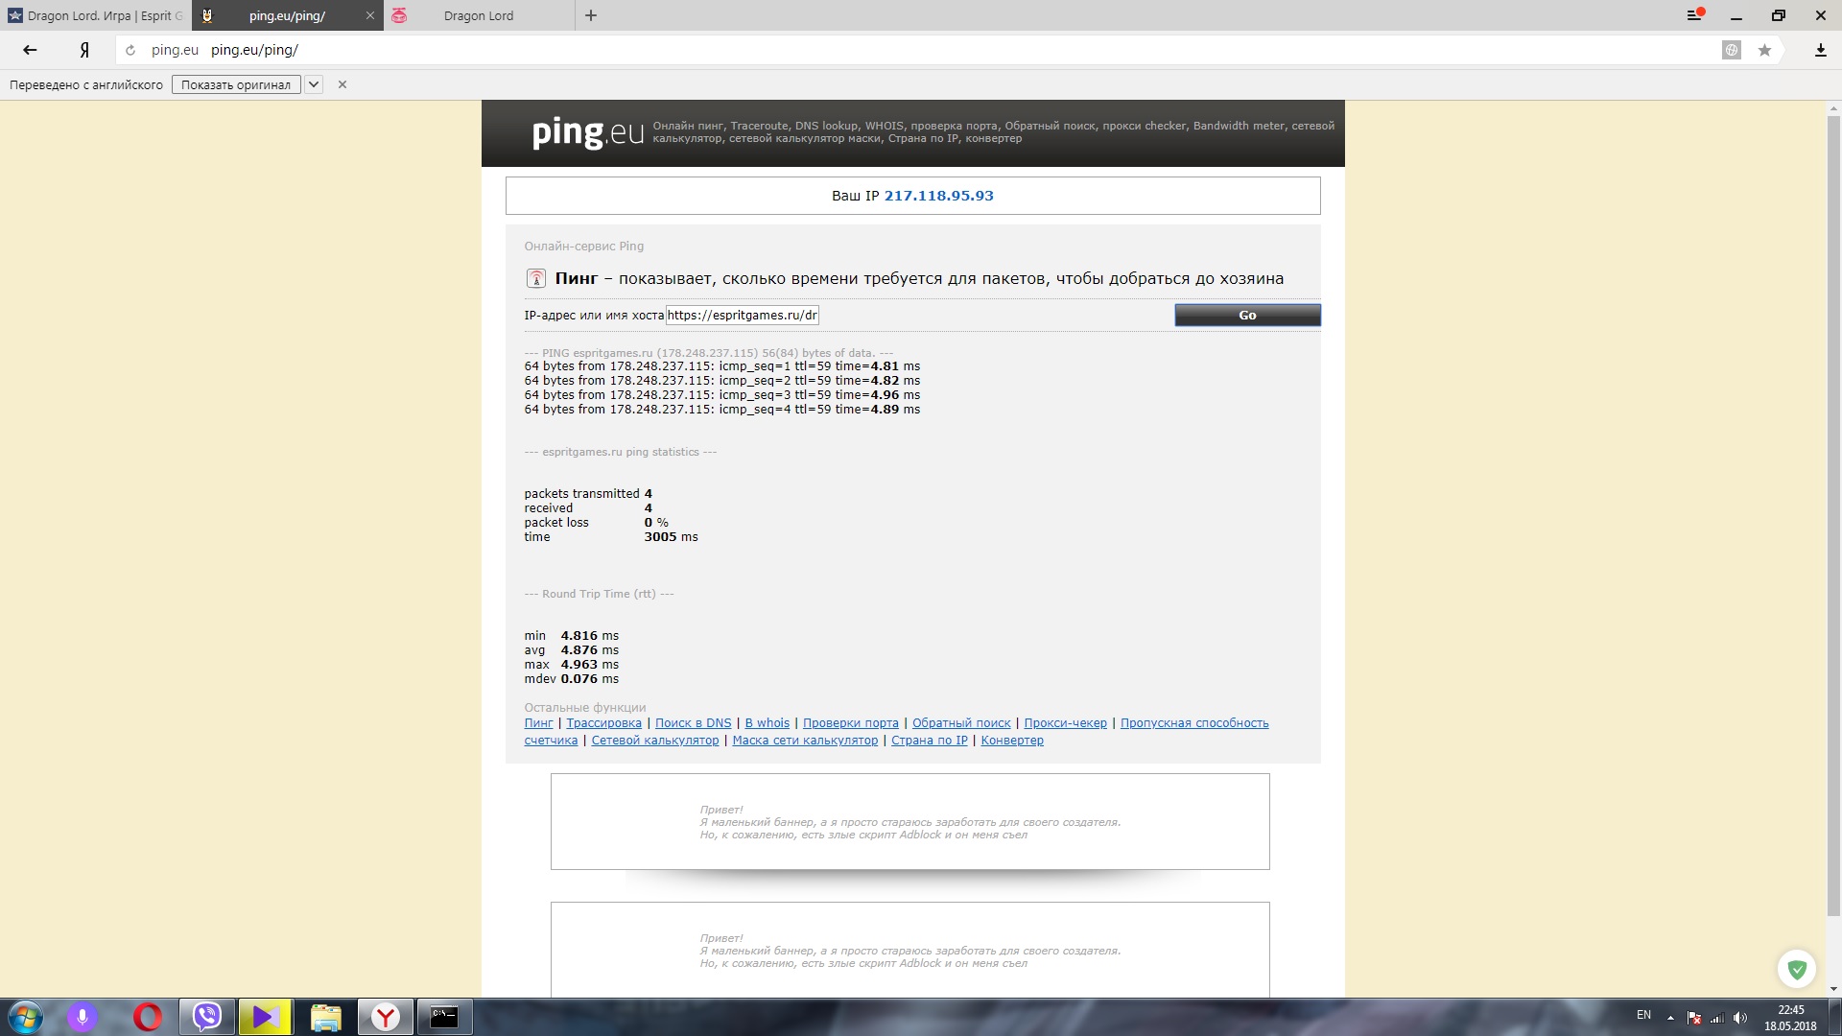Open Yandex home via the Я icon

click(84, 50)
